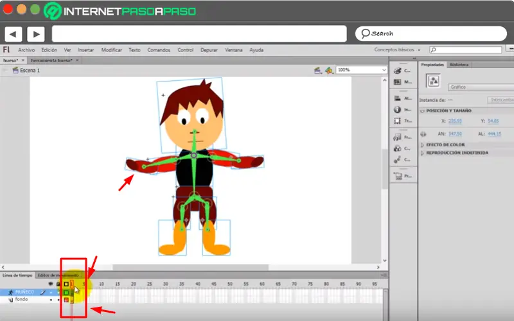Click the MUÑECO armature layer icon
This screenshot has width=514, height=321.
click(10, 292)
